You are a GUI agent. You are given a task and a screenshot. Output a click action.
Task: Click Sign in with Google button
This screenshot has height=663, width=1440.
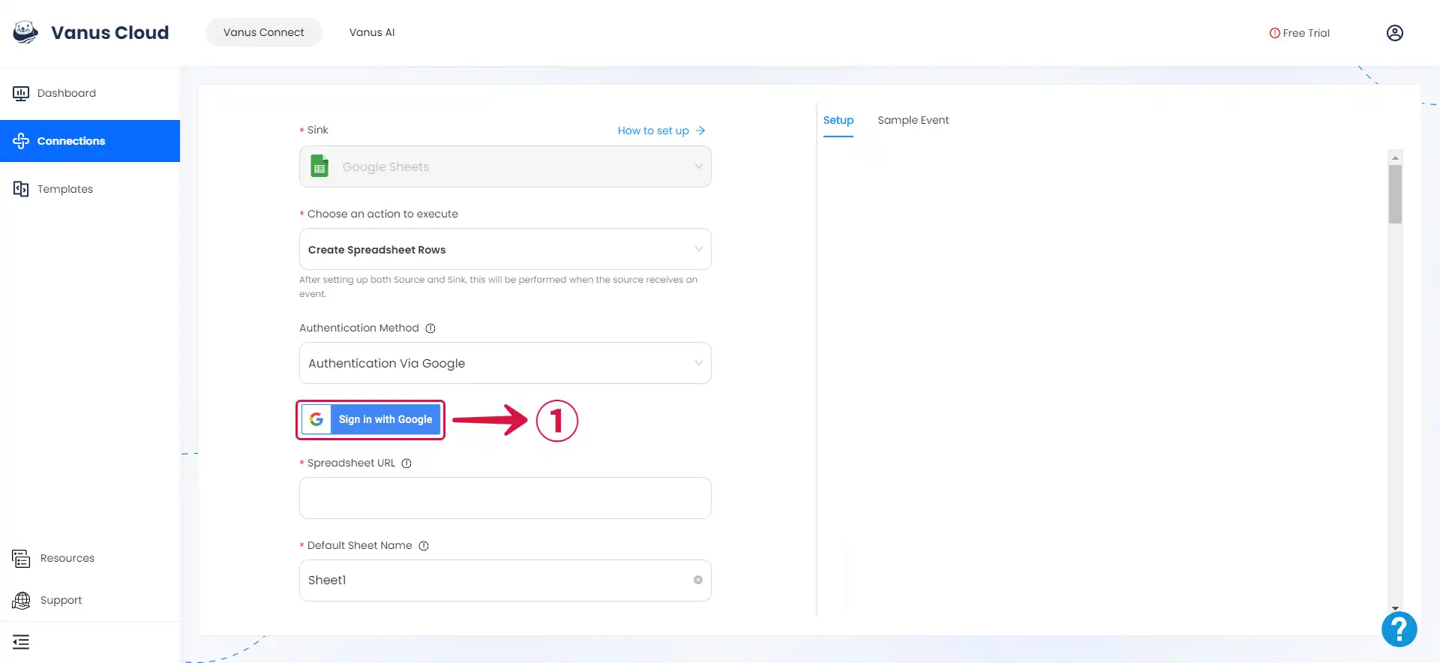pos(370,419)
